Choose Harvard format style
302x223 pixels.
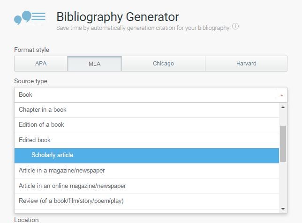pyautogui.click(x=246, y=64)
